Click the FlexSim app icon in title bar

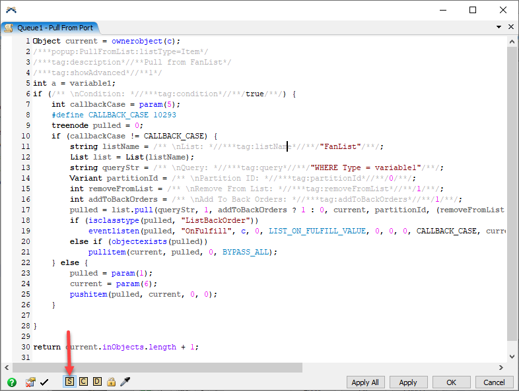click(x=11, y=11)
